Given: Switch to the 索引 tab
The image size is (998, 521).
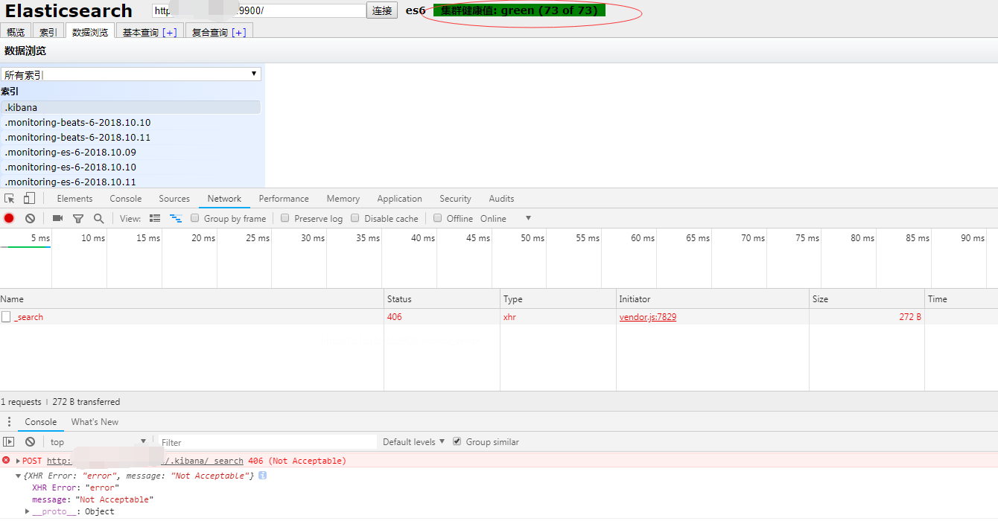Looking at the screenshot, I should (x=48, y=32).
